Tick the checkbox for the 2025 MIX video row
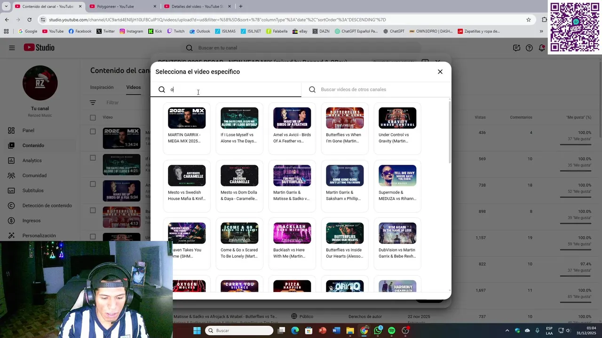The height and width of the screenshot is (338, 602). pos(93,132)
